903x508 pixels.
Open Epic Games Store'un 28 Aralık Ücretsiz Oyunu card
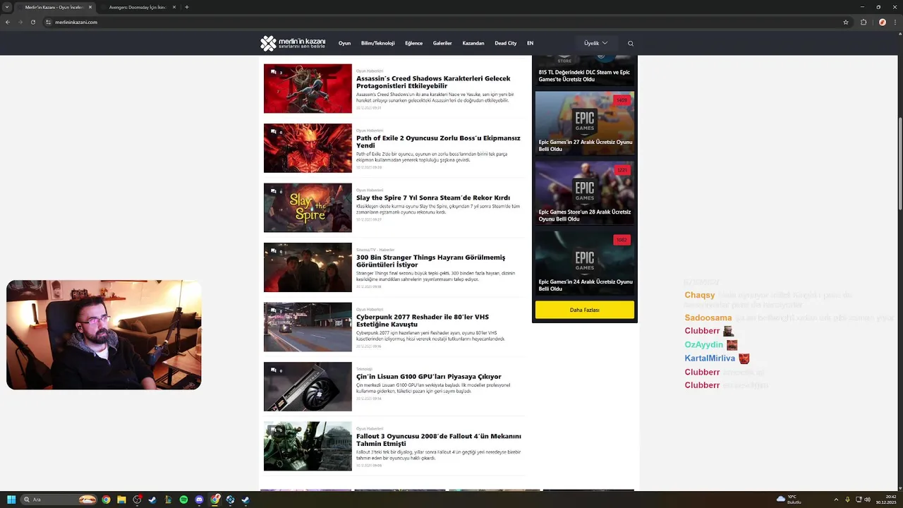click(585, 193)
